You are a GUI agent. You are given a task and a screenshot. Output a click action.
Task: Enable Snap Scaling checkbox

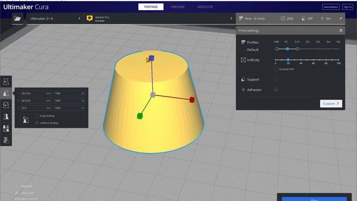coord(37,116)
